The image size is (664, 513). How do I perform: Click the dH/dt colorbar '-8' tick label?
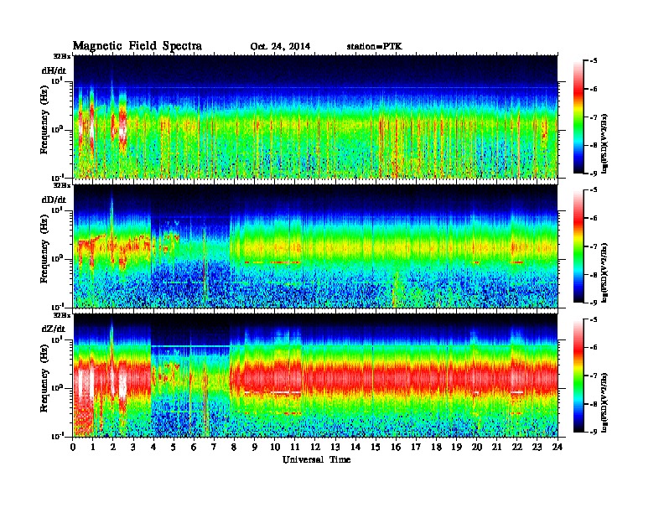click(594, 145)
